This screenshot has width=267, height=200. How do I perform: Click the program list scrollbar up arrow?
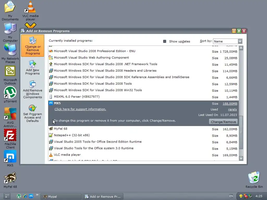(x=241, y=48)
